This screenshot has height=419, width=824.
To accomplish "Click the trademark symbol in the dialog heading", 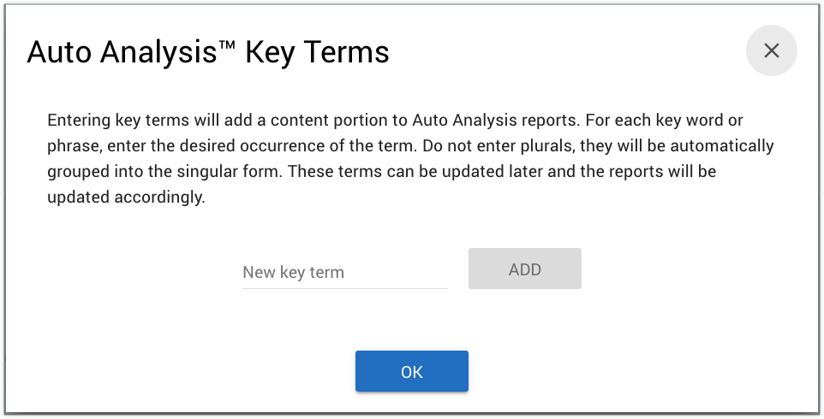I will [x=229, y=46].
